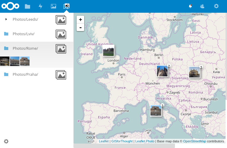Expand the Photos/Leeds/ folder arrow
The image size is (227, 148).
(6, 19)
